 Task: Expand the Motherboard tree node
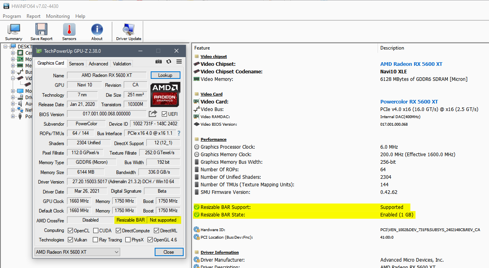(13, 59)
